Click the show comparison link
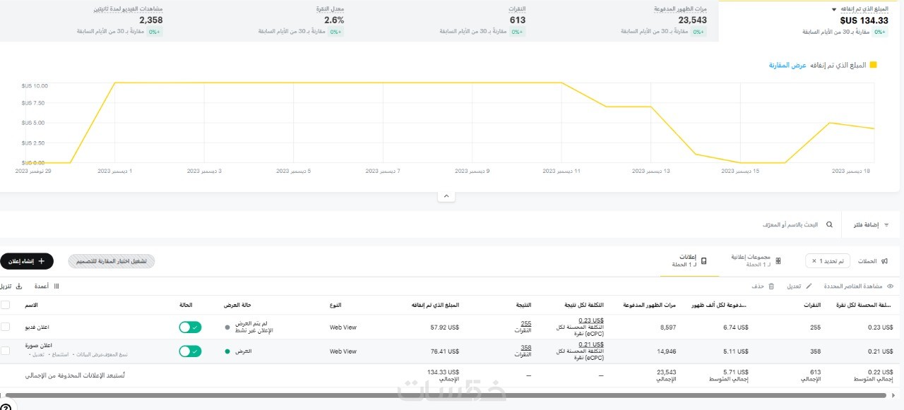Viewport: 904px width, 410px height. (787, 65)
